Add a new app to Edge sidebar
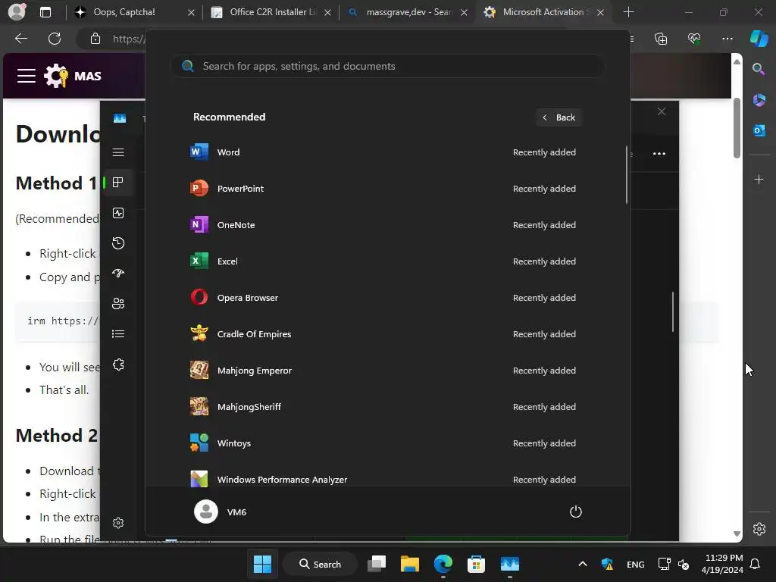 (759, 179)
